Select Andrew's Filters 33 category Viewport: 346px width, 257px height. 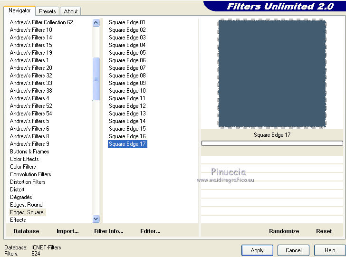(x=31, y=83)
